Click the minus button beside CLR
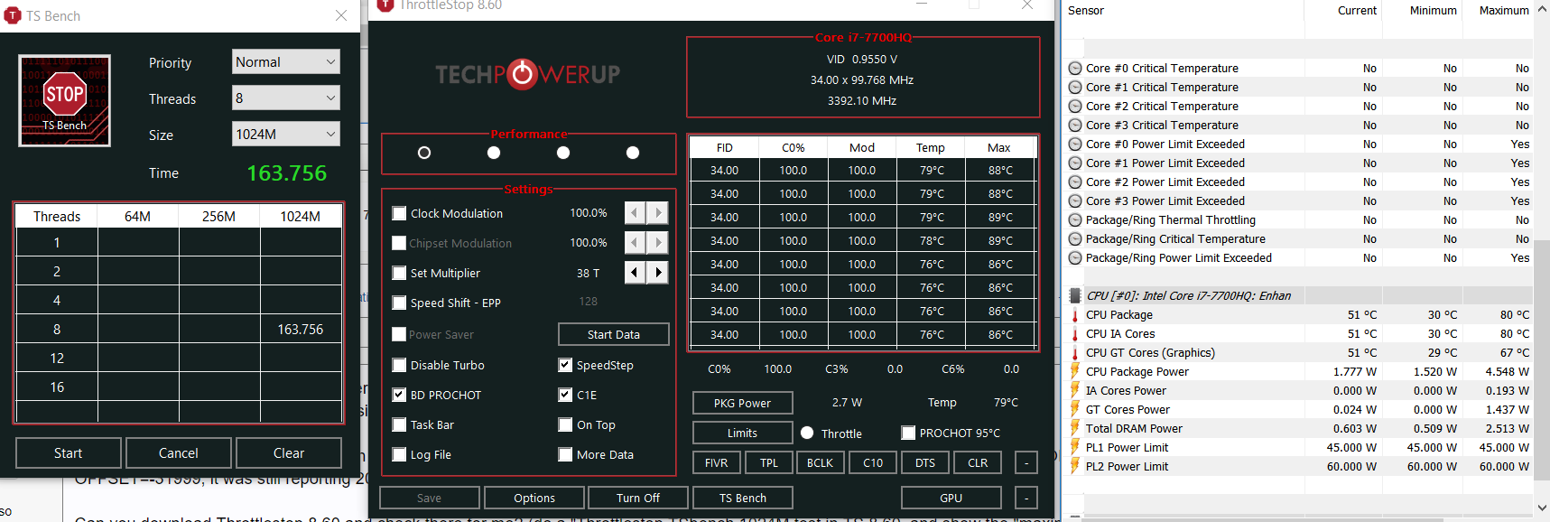 [x=1026, y=463]
